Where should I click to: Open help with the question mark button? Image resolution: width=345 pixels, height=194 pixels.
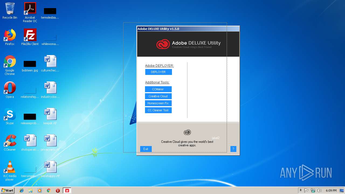233,149
